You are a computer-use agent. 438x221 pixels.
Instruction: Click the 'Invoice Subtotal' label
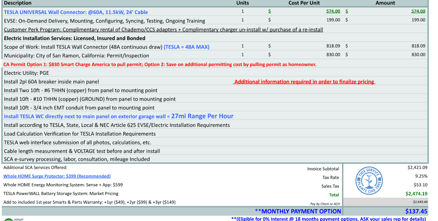[323, 169]
